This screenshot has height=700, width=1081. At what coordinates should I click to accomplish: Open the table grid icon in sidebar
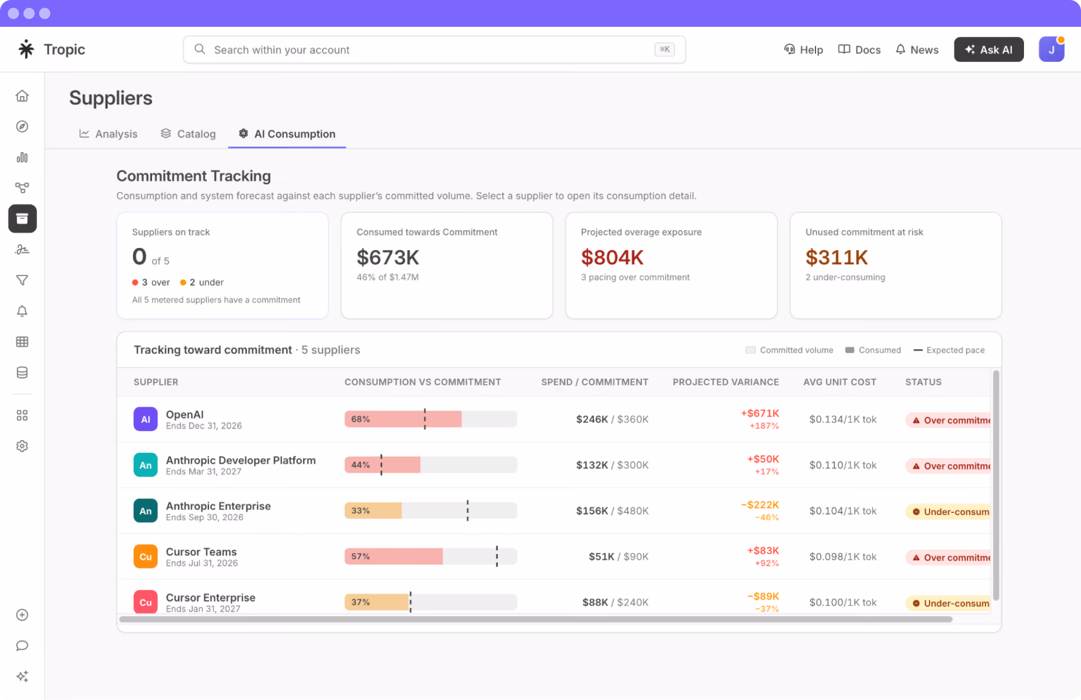coord(22,342)
